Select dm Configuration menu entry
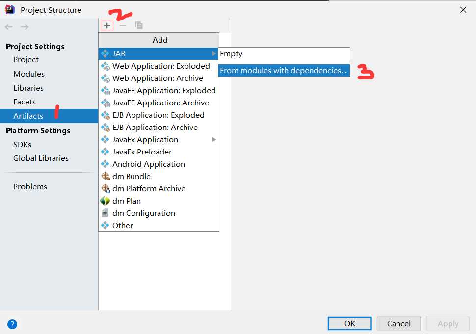476x334 pixels. coord(159,213)
